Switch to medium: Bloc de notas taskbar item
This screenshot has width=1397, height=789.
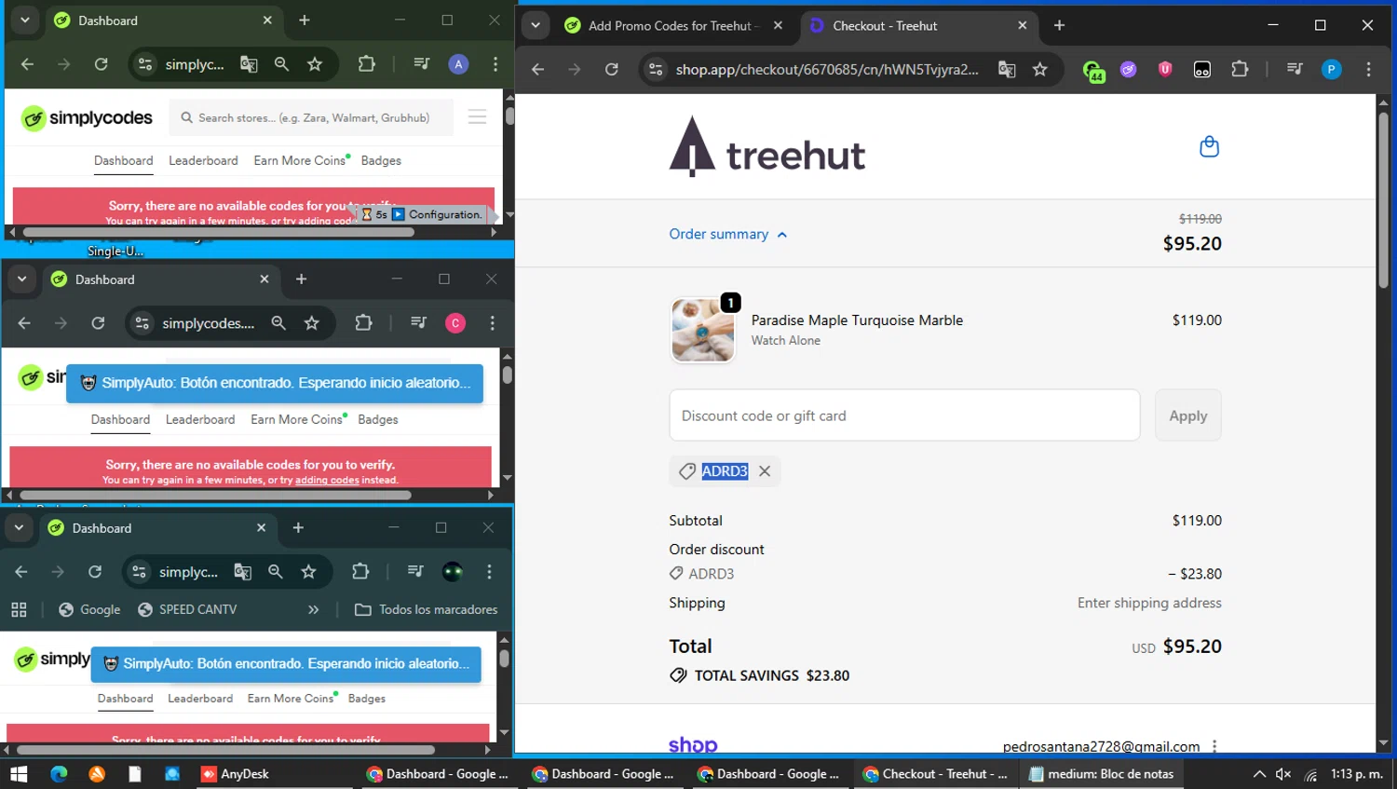tap(1101, 774)
